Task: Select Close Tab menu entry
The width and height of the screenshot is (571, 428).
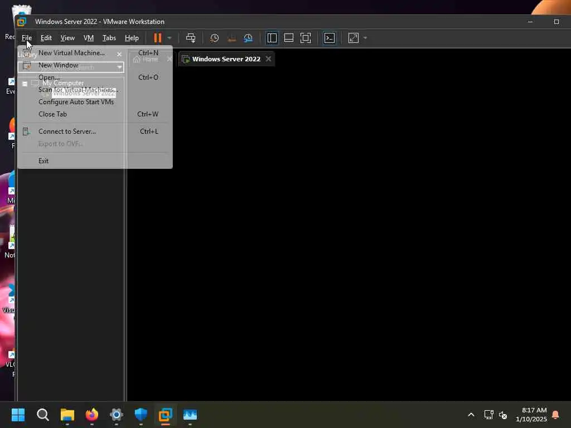Action: 95,114
